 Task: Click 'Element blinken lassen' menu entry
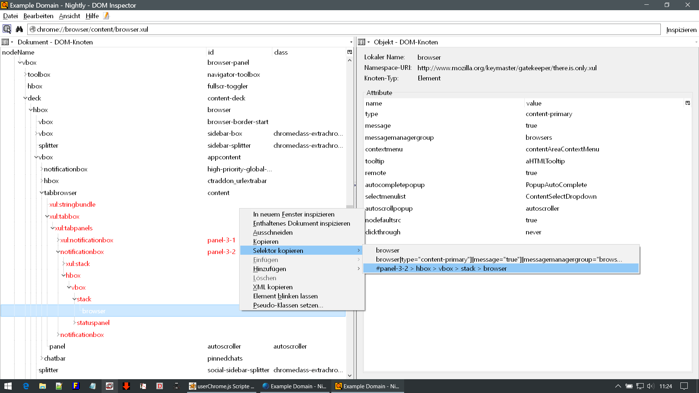tap(285, 296)
